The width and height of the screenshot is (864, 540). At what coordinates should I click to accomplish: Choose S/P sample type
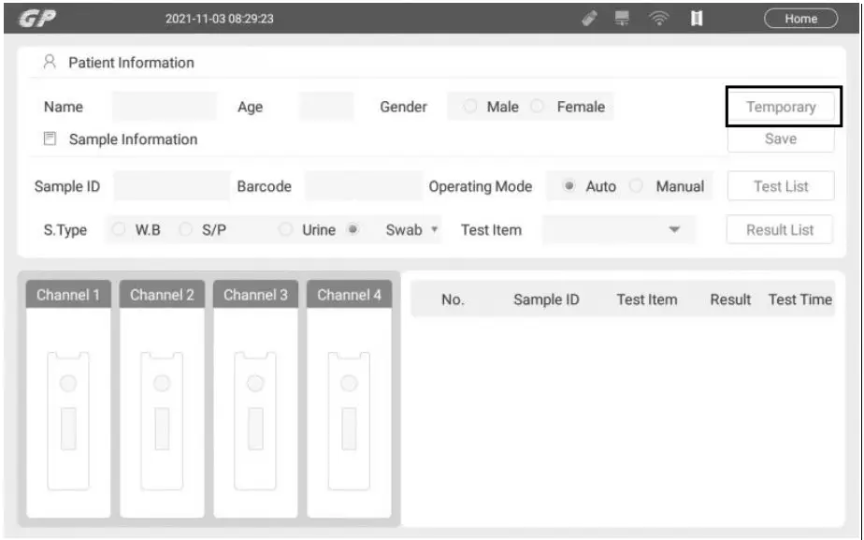186,229
